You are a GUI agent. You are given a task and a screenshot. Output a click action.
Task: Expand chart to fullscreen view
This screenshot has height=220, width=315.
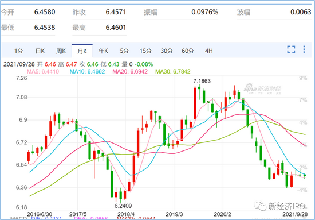pyautogui.click(x=291, y=49)
